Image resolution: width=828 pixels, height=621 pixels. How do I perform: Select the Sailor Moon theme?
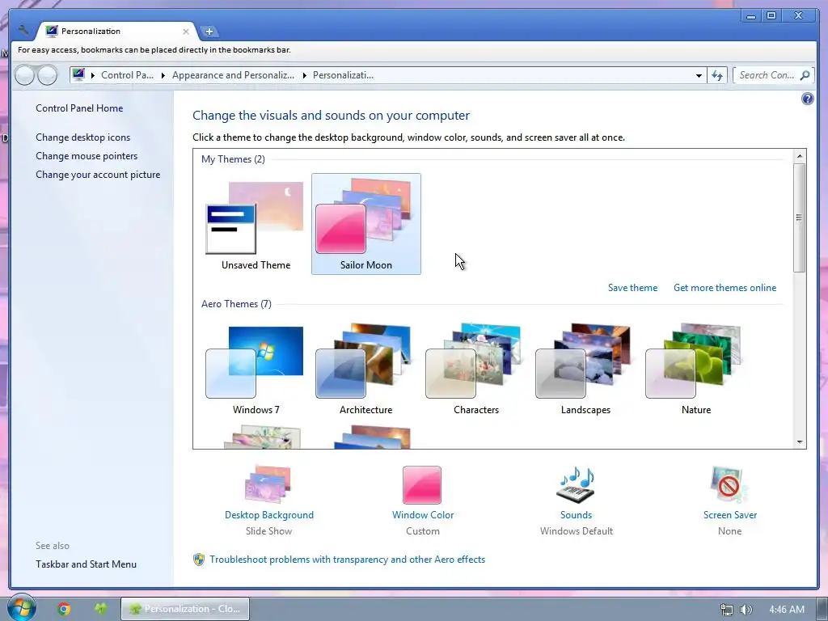coord(366,224)
